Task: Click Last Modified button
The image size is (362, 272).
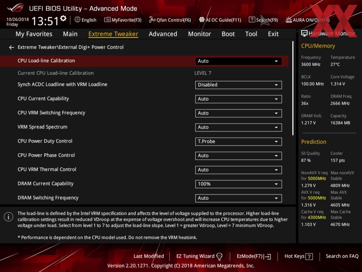Action: (149, 256)
